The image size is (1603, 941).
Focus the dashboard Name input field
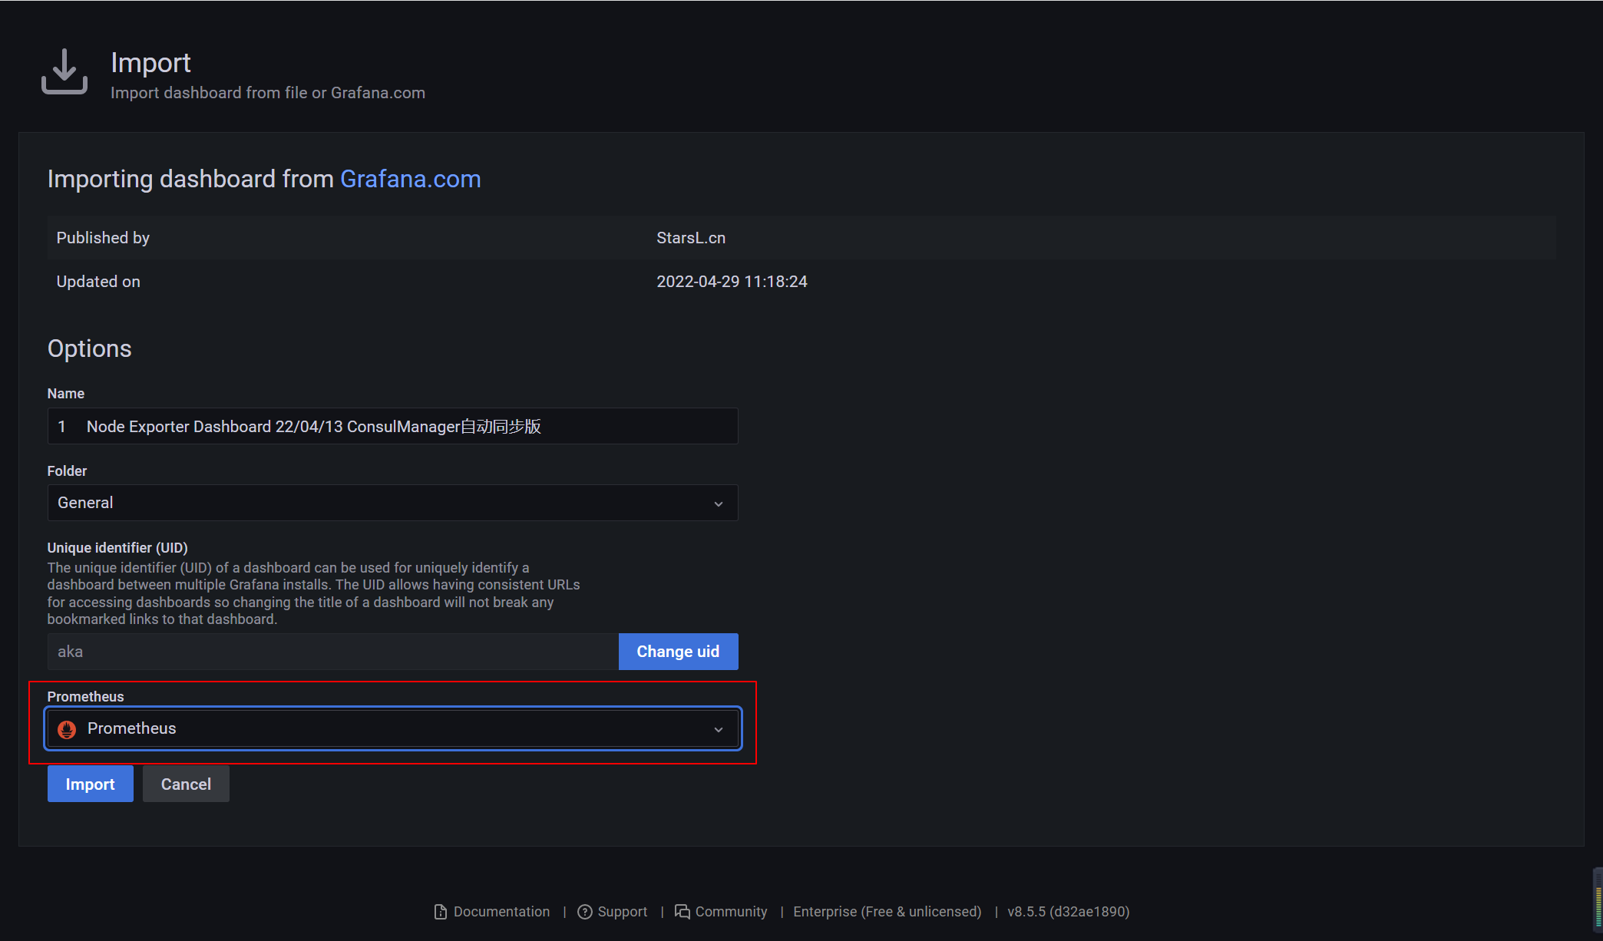392,426
